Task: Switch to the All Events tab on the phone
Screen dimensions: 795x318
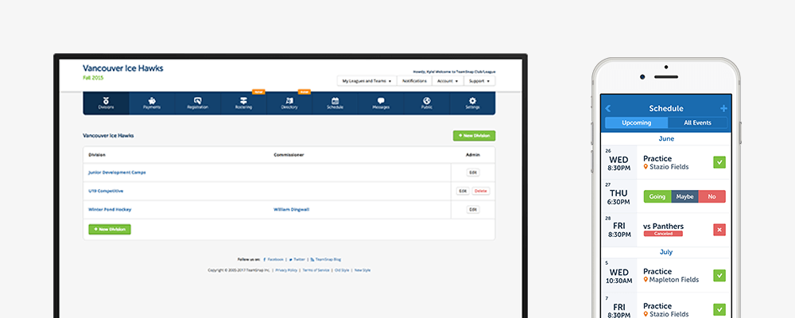Action: (x=697, y=122)
